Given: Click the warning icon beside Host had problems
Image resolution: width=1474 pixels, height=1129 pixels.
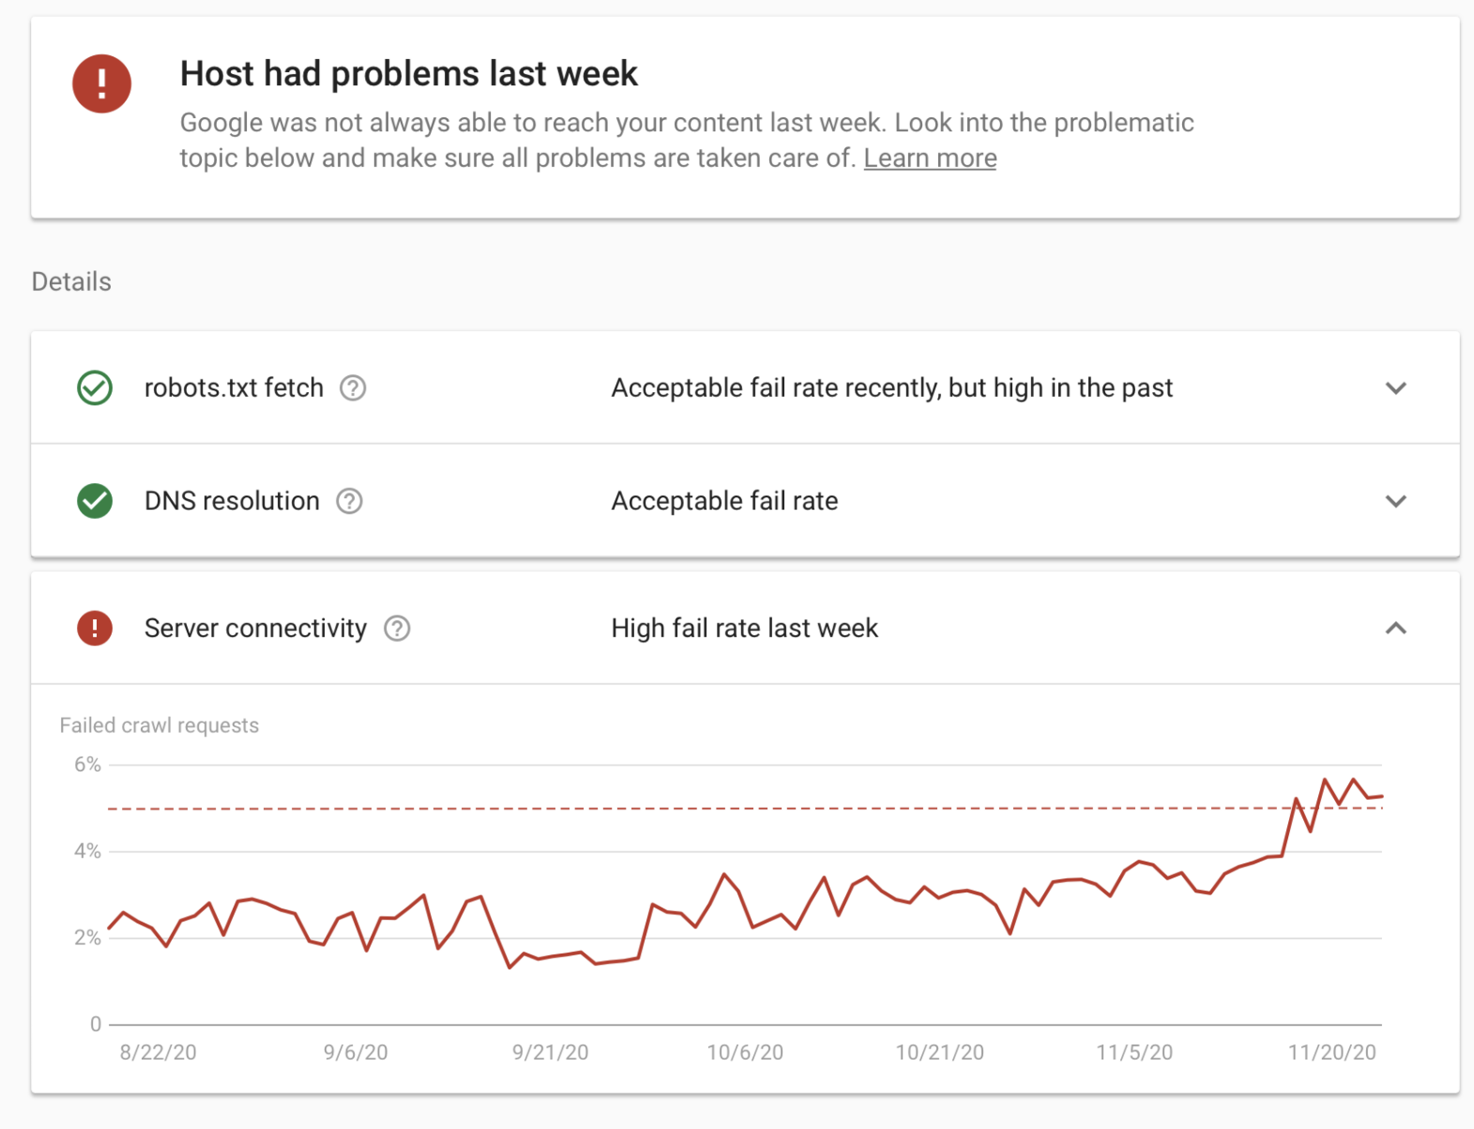Looking at the screenshot, I should (x=101, y=84).
